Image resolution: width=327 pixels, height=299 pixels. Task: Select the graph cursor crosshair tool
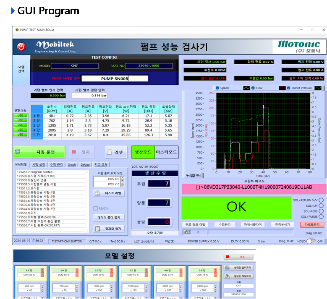click(x=187, y=175)
